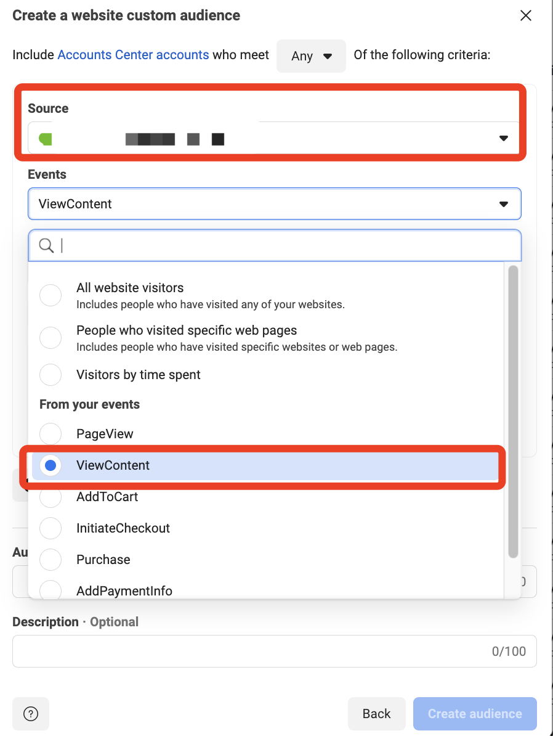Viewport: 553px width, 736px height.
Task: Select the Purchase event
Action: coord(50,560)
